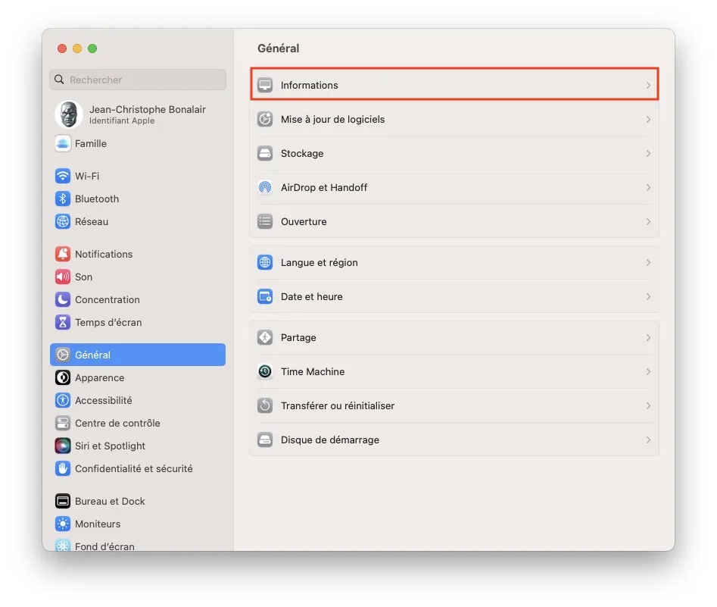Click the Disque de démarrage drive icon
This screenshot has height=607, width=717.
265,440
